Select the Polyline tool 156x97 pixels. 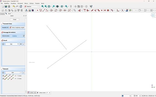coord(41,10)
